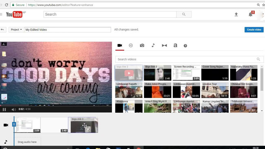Open the Text tab letter a icon
Screen dimensions: 265x149
175,45
